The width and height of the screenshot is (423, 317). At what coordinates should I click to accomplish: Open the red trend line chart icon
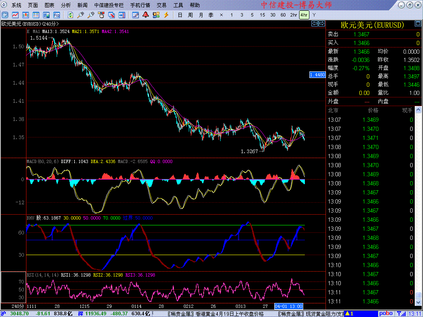click(x=15, y=15)
